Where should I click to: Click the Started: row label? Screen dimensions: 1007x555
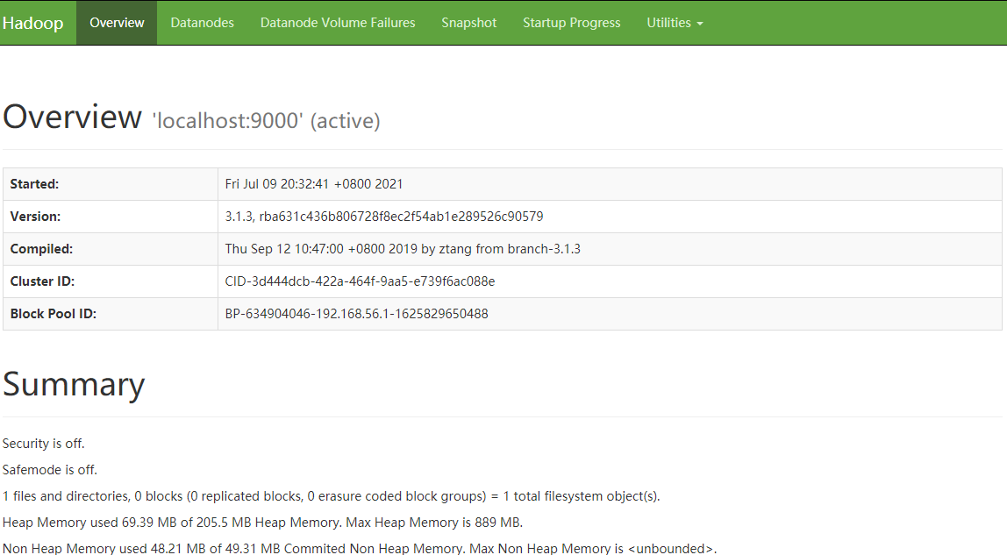pos(35,184)
